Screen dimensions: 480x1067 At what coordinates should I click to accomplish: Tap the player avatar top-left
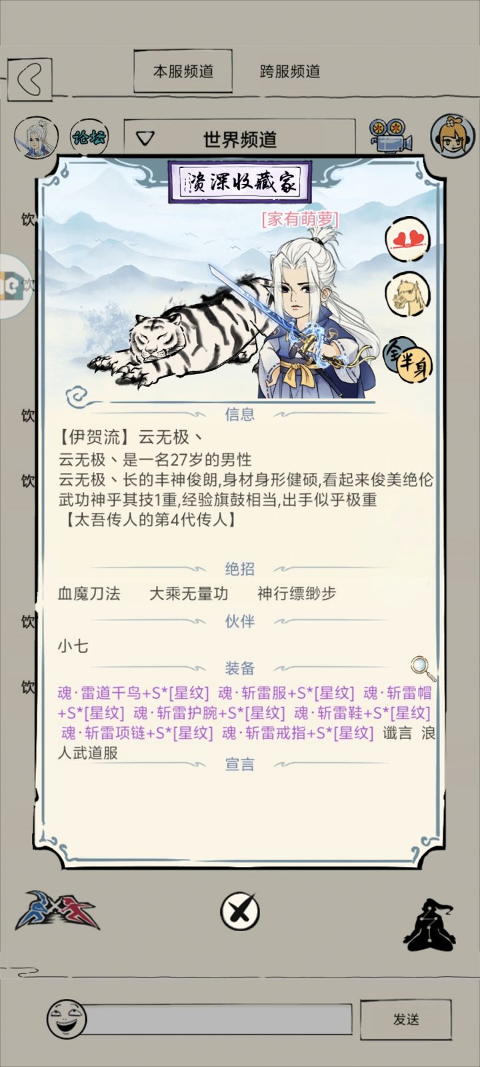point(36,138)
